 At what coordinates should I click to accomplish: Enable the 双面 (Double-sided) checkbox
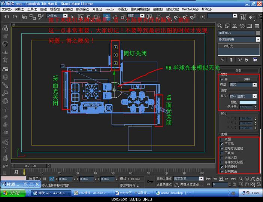tap(222, 139)
